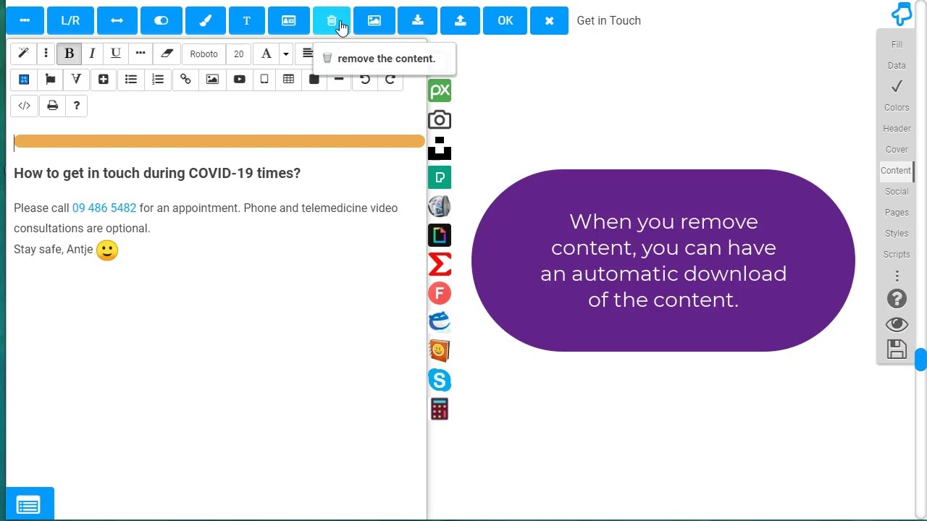This screenshot has height=521, width=927.
Task: Click the horizontal arrows width button
Action: [x=117, y=21]
